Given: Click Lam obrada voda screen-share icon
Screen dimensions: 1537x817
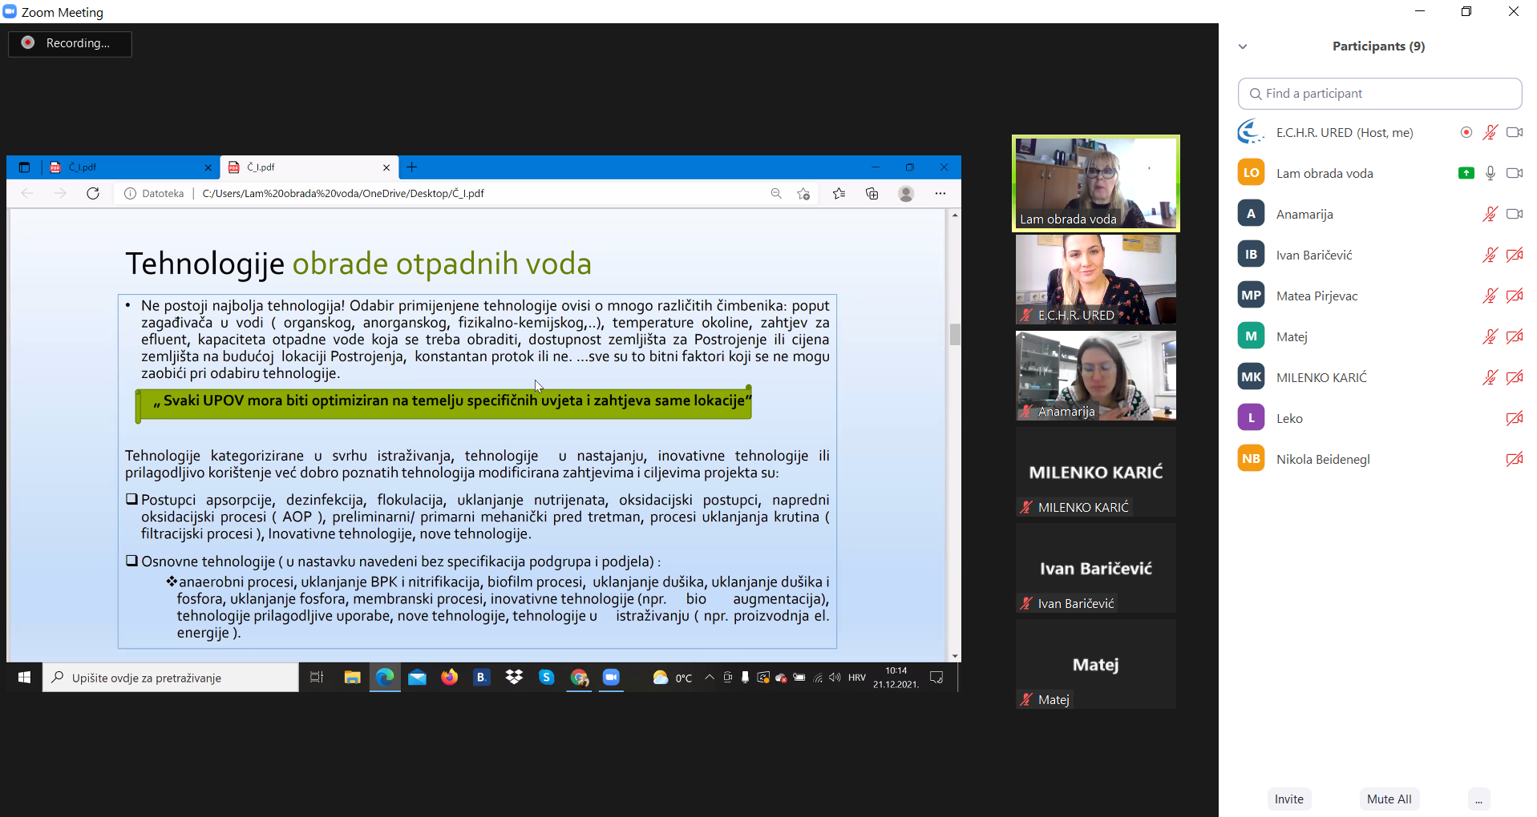Looking at the screenshot, I should [1466, 173].
